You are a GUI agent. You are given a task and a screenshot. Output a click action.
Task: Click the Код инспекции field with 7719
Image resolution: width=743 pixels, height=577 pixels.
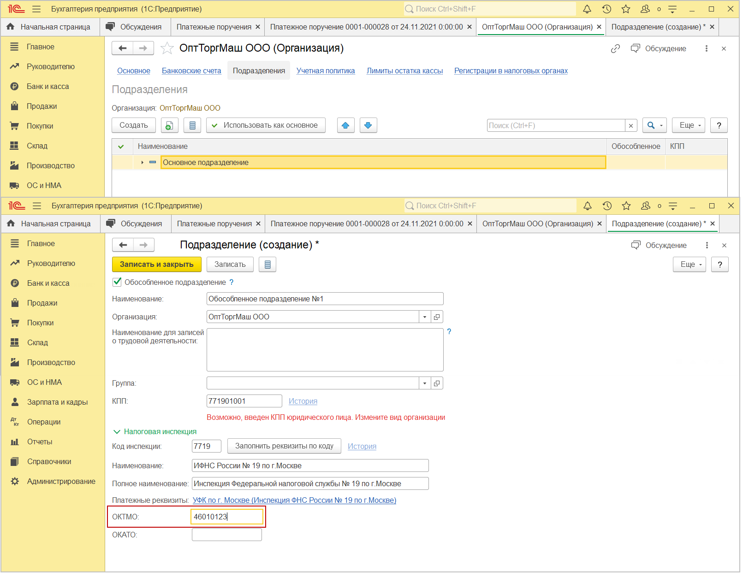point(207,446)
